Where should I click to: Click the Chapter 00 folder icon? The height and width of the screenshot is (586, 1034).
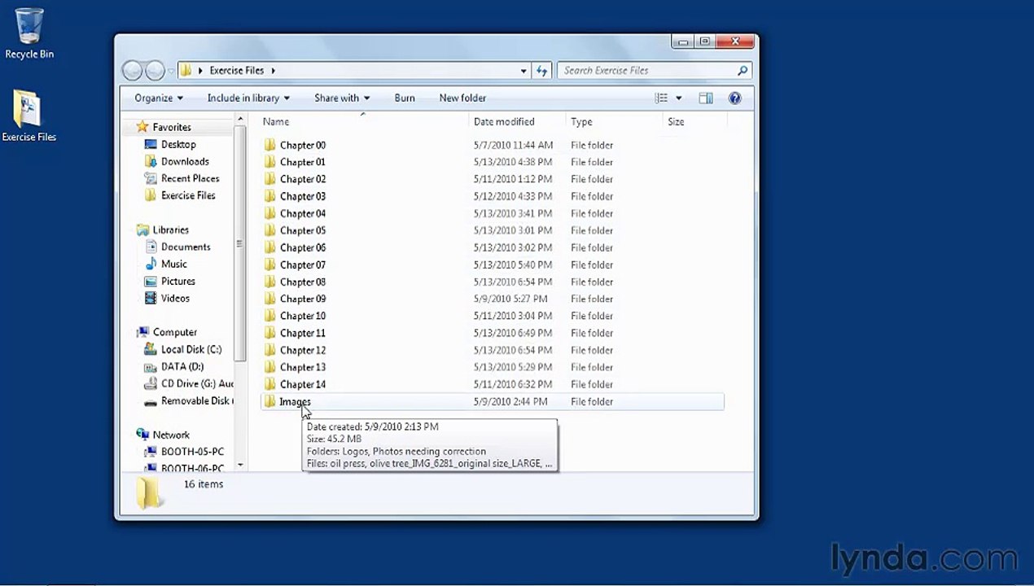tap(270, 145)
